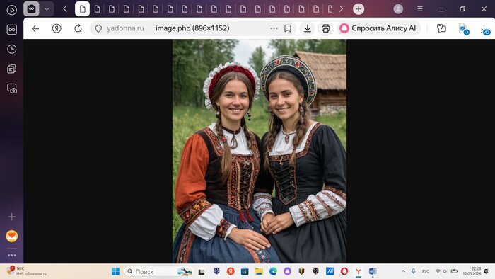495x279 pixels.
Task: Open the screenshot tool in the sidebar
Action: (x=12, y=89)
